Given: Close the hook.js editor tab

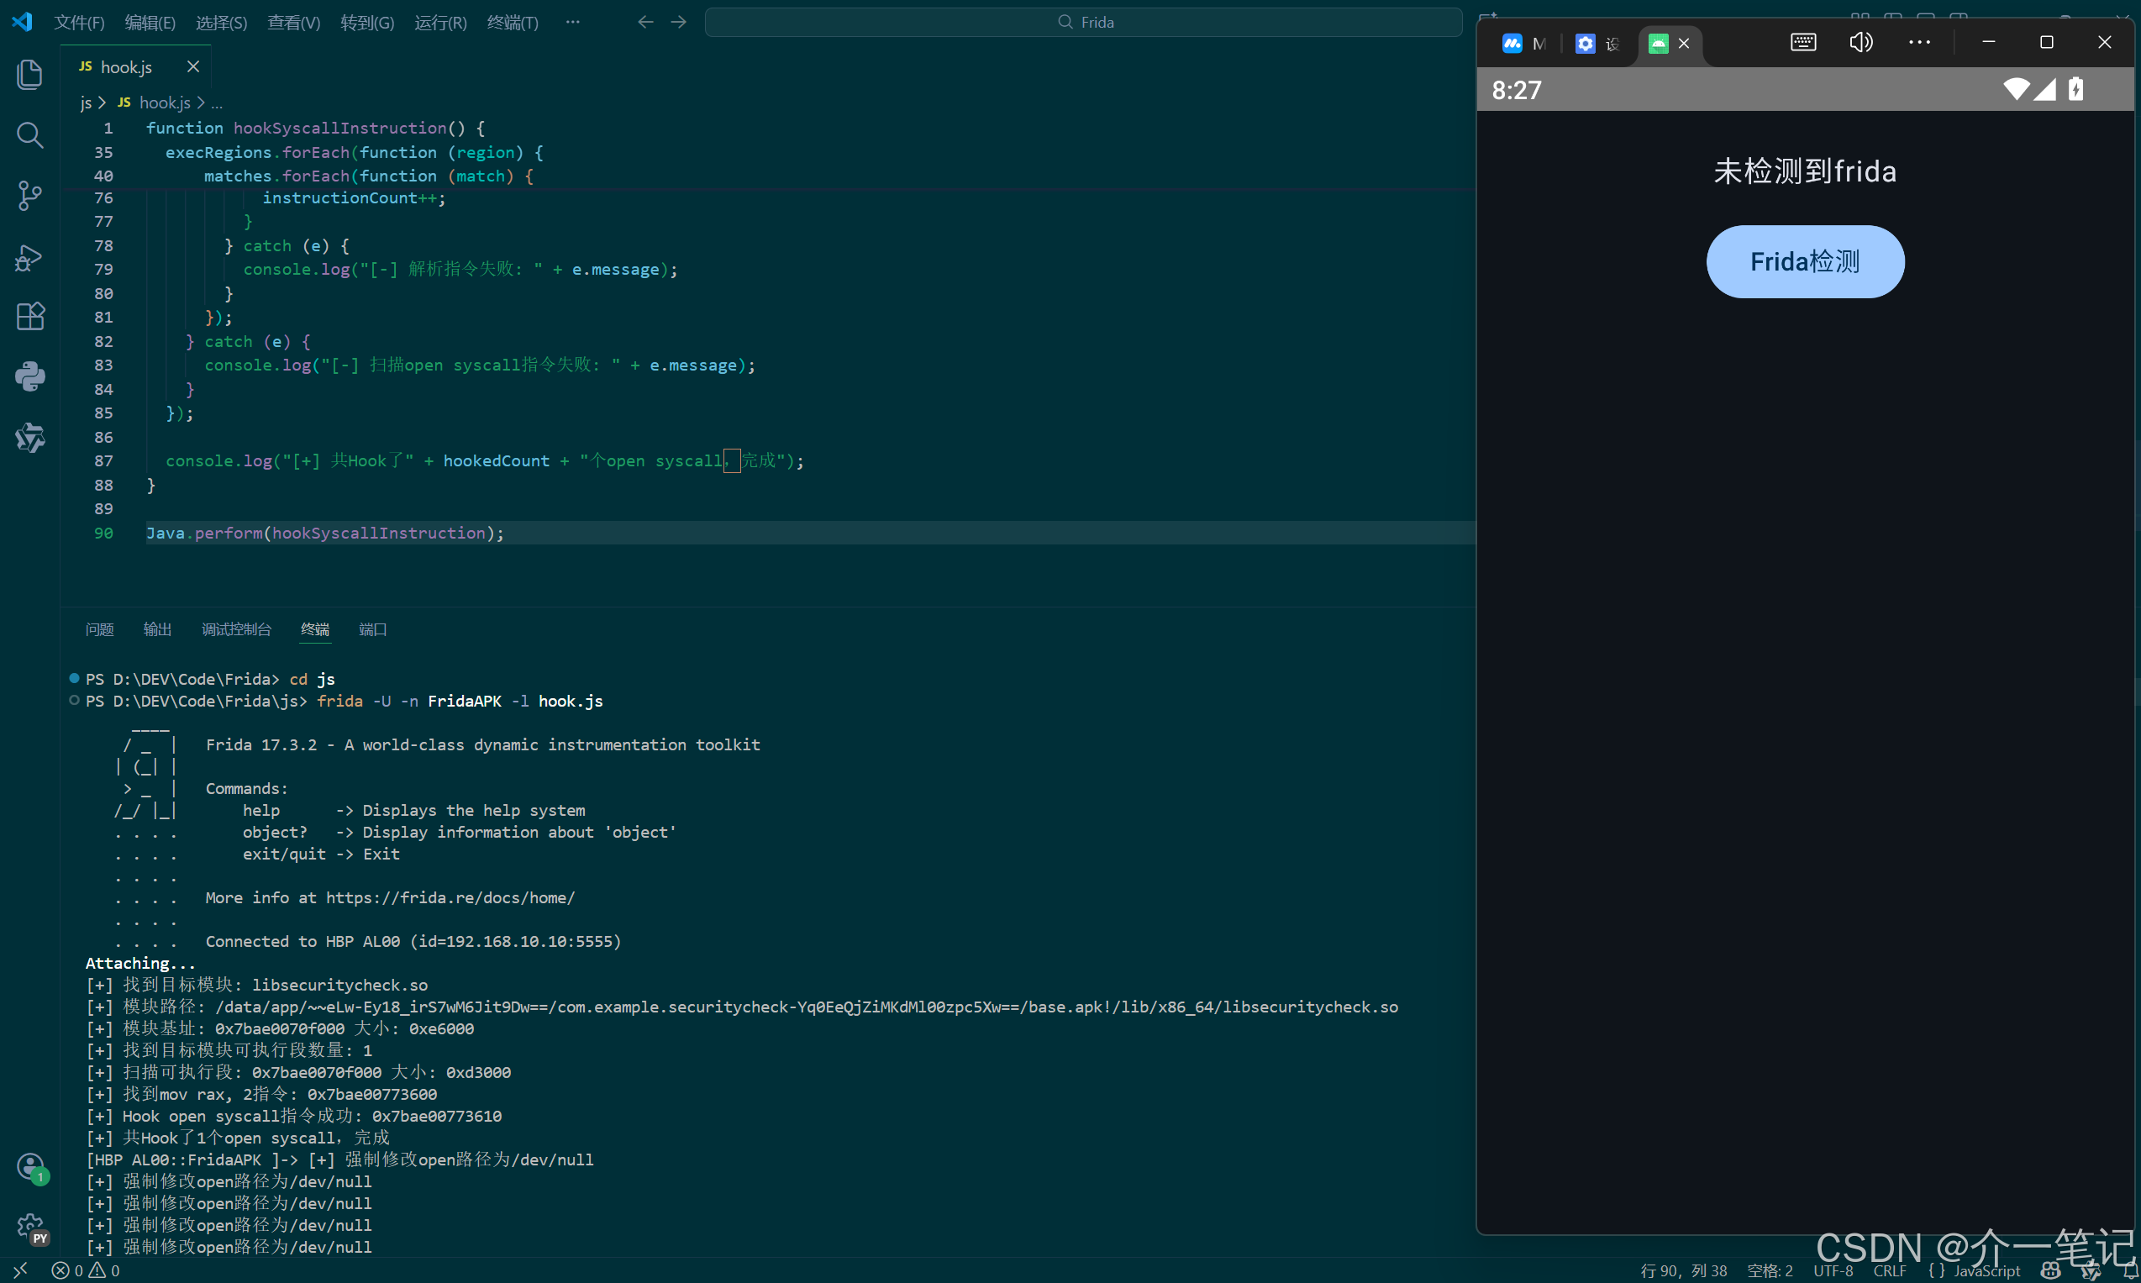Looking at the screenshot, I should 192,66.
